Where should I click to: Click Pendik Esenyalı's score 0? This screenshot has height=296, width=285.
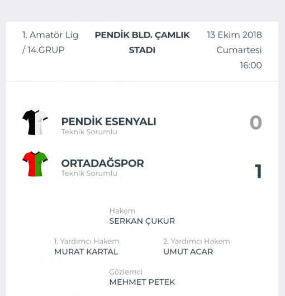[256, 123]
